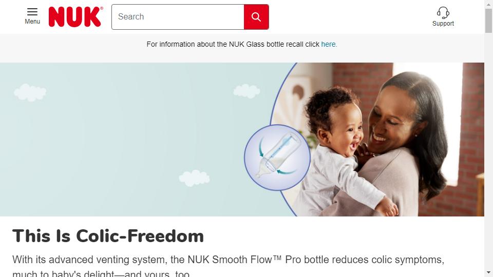493x277 pixels.
Task: Open Support via the headset icon
Action: click(443, 13)
